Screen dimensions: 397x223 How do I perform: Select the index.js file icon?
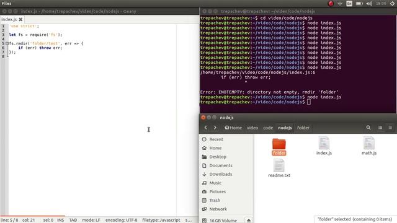324,143
